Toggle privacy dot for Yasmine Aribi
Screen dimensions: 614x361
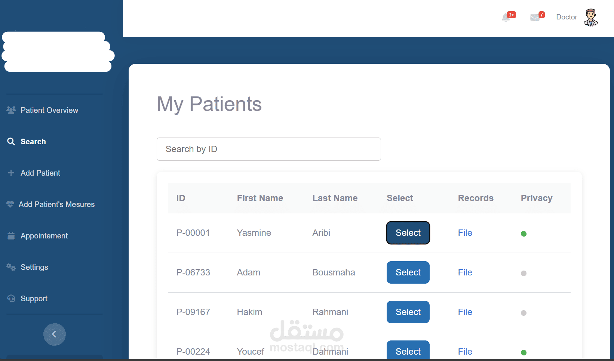(x=524, y=234)
